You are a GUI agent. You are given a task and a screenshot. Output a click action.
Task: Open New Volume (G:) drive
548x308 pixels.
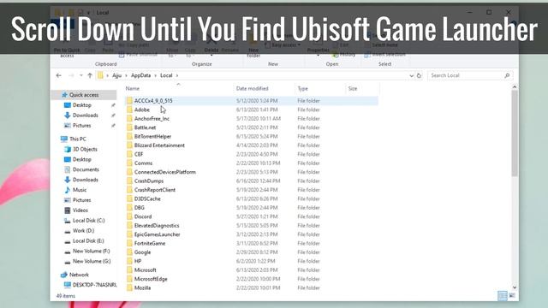92,261
